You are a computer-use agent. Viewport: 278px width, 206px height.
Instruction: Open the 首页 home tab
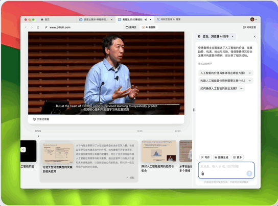(45, 19)
